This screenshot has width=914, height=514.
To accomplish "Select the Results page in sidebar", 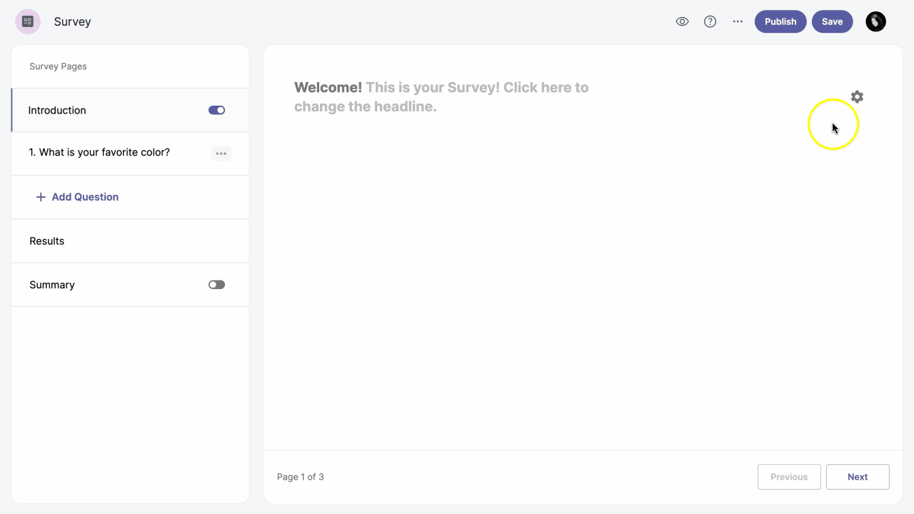I will (47, 241).
